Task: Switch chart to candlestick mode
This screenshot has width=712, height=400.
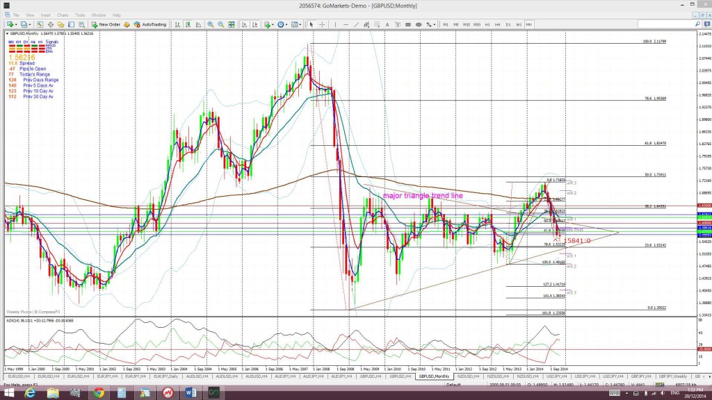Action: [188, 24]
